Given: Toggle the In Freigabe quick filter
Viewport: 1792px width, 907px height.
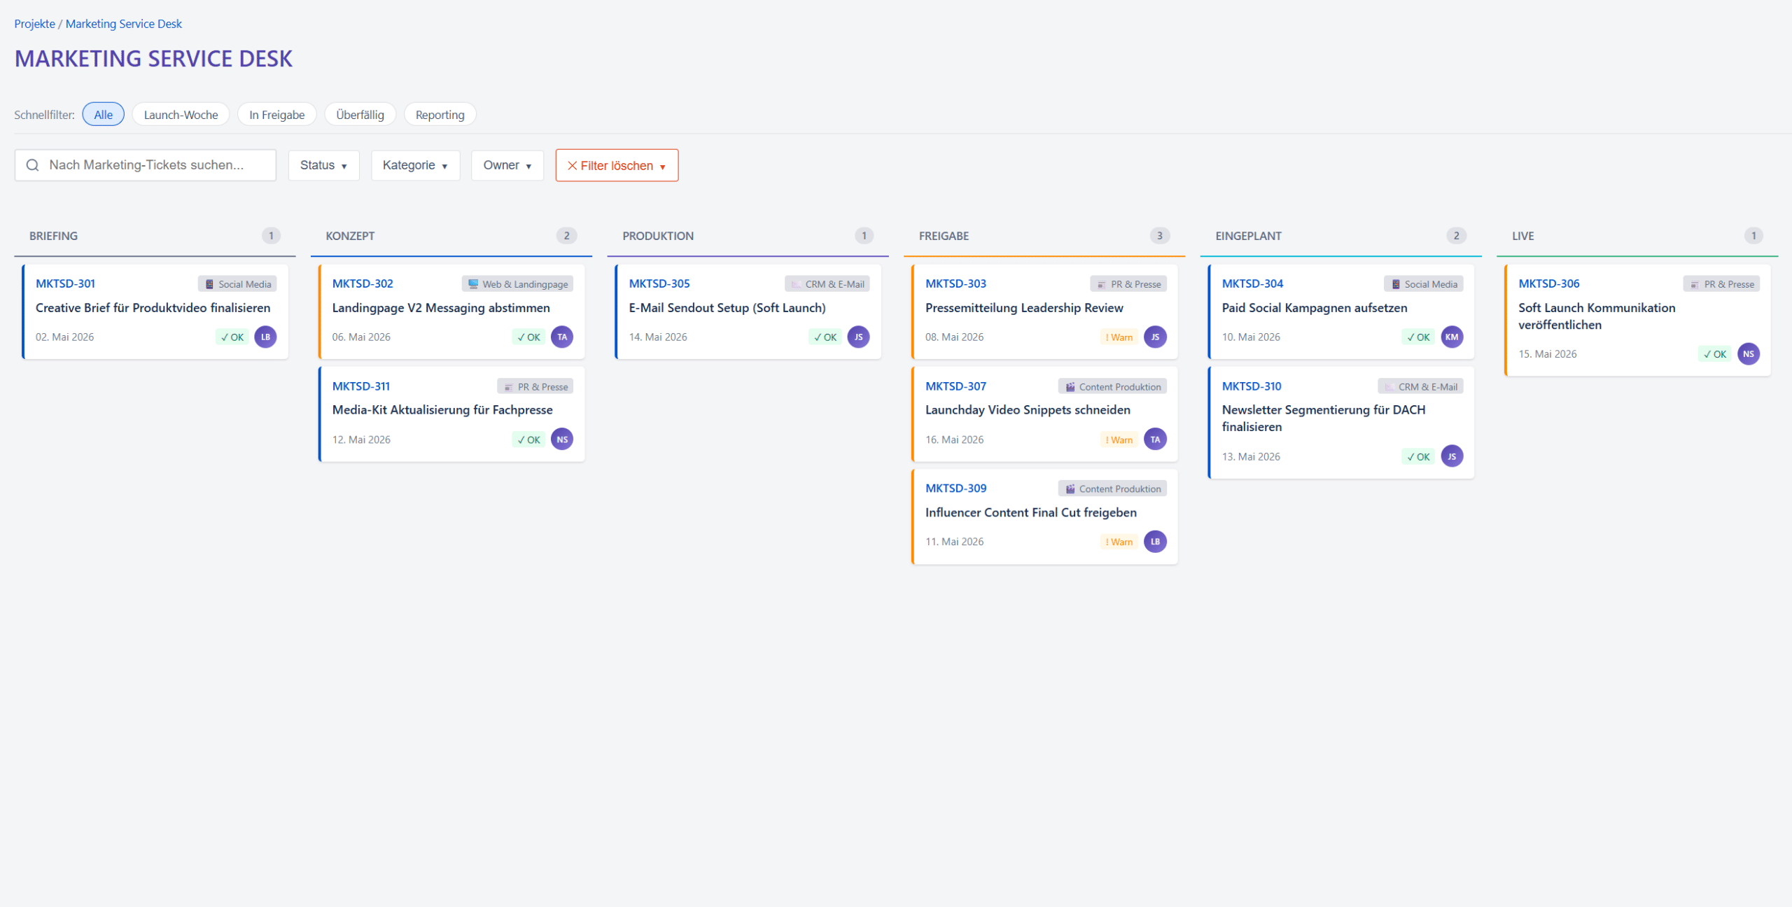Looking at the screenshot, I should click(276, 115).
